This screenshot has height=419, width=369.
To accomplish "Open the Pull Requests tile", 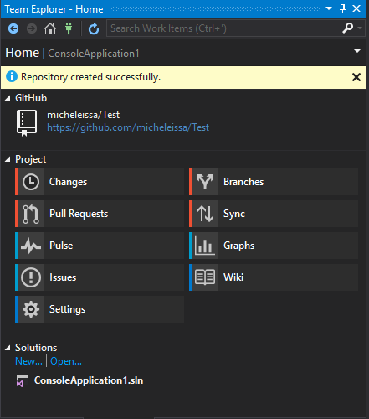I will (100, 214).
